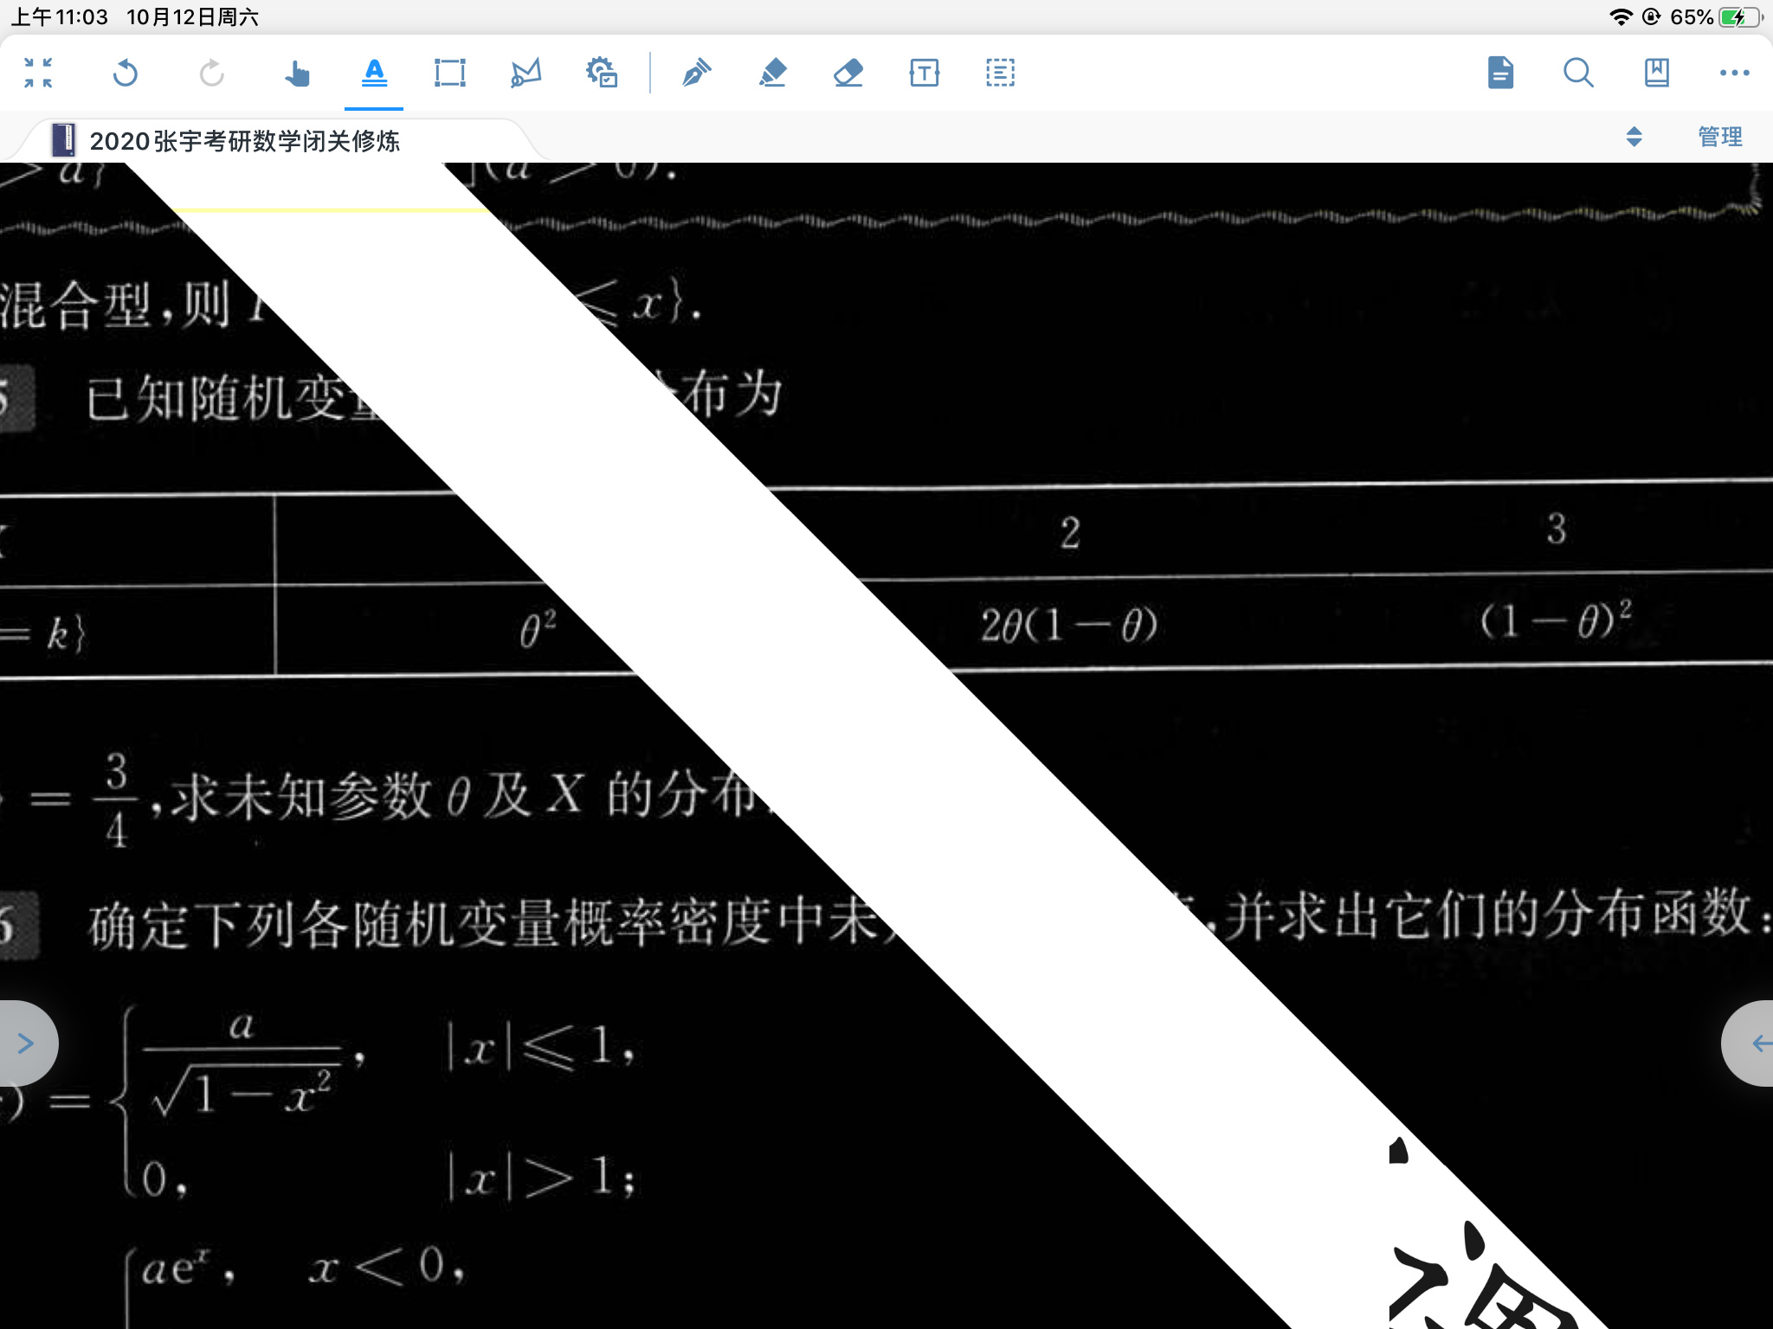Insert a text box
This screenshot has width=1773, height=1329.
click(x=925, y=73)
